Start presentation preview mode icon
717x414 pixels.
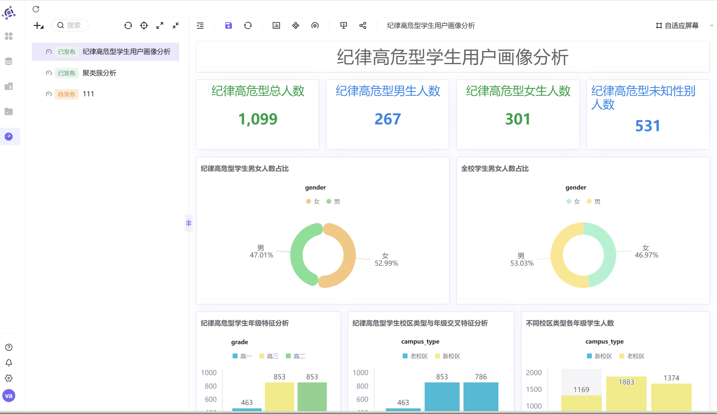[343, 25]
